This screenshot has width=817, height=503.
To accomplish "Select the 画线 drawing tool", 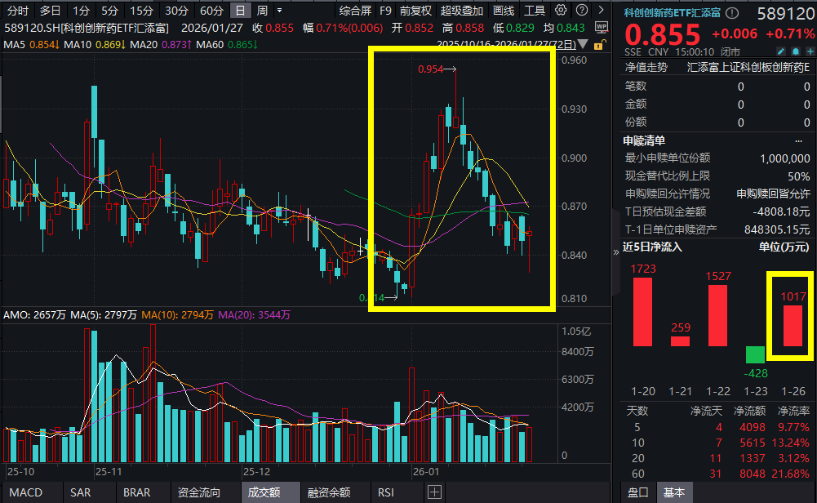I will click(503, 11).
